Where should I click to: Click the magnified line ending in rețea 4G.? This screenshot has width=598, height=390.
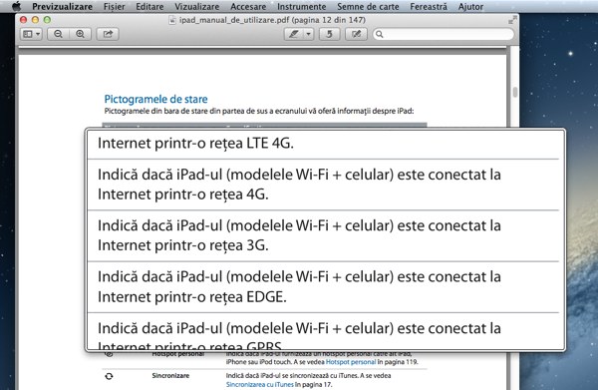click(x=183, y=195)
